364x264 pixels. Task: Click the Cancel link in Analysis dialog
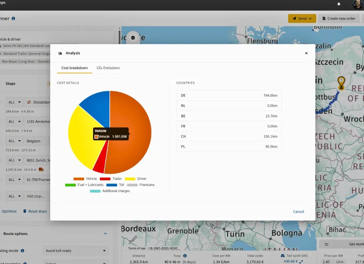298,212
